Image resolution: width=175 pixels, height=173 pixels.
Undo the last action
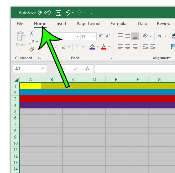[x=68, y=13]
